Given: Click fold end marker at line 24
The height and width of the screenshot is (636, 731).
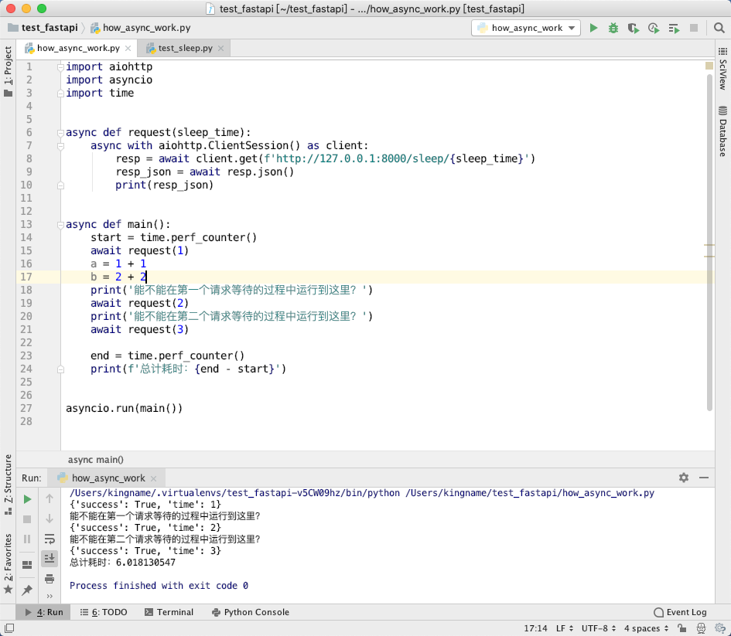Looking at the screenshot, I should click(x=60, y=369).
